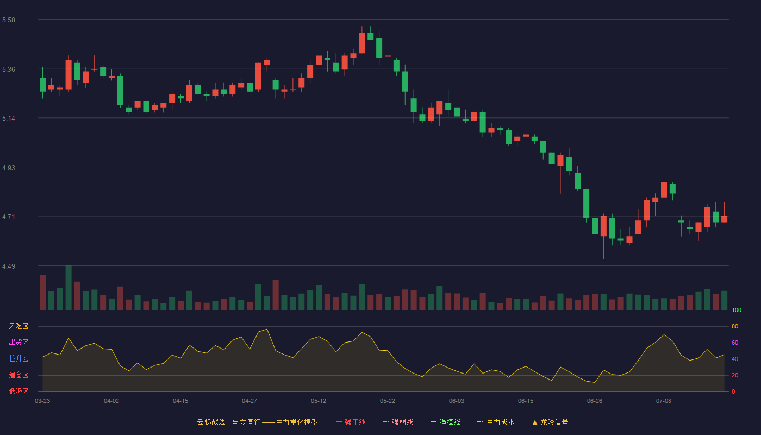Click the 05-22 date label
The image size is (761, 435).
pyautogui.click(x=388, y=401)
